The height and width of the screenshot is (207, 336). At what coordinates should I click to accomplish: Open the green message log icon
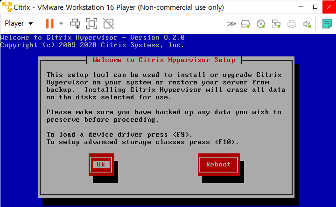(327, 24)
